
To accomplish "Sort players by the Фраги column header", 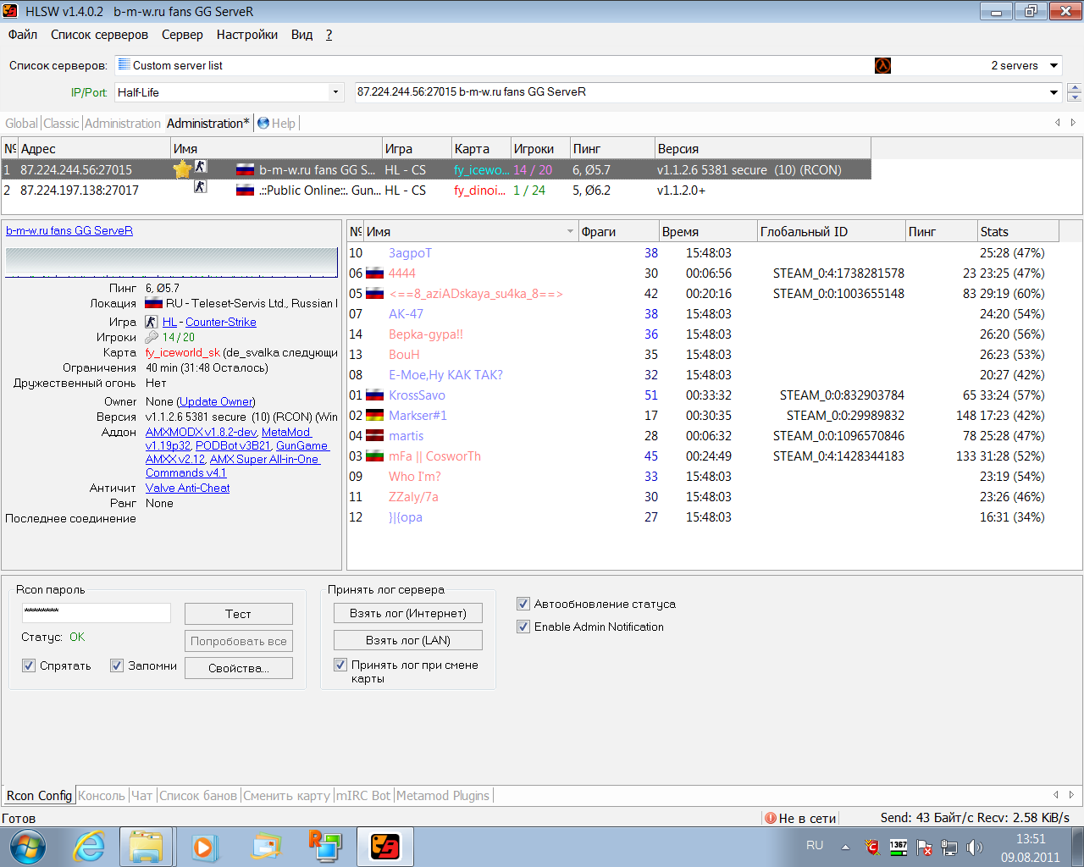I will click(618, 231).
